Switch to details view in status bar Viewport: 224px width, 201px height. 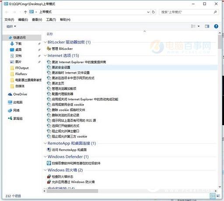(213, 196)
